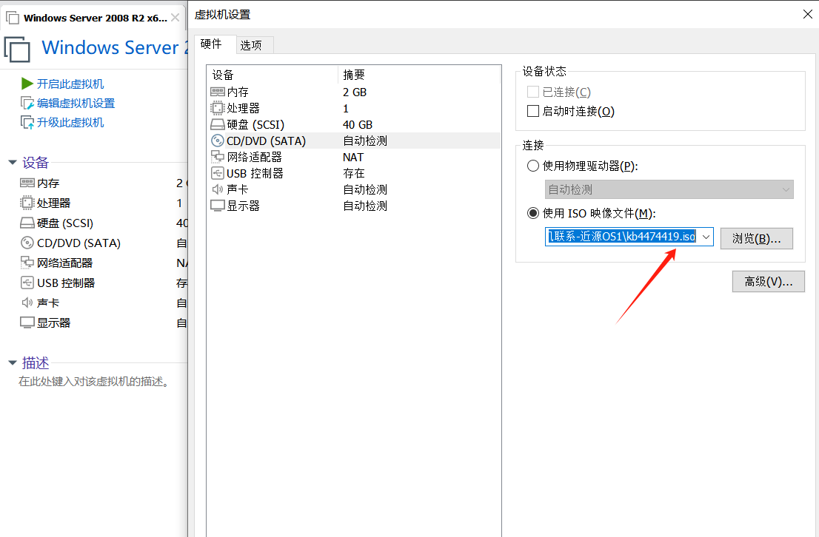Click the memory icon in main window sidebar
This screenshot has width=819, height=537.
click(x=27, y=183)
